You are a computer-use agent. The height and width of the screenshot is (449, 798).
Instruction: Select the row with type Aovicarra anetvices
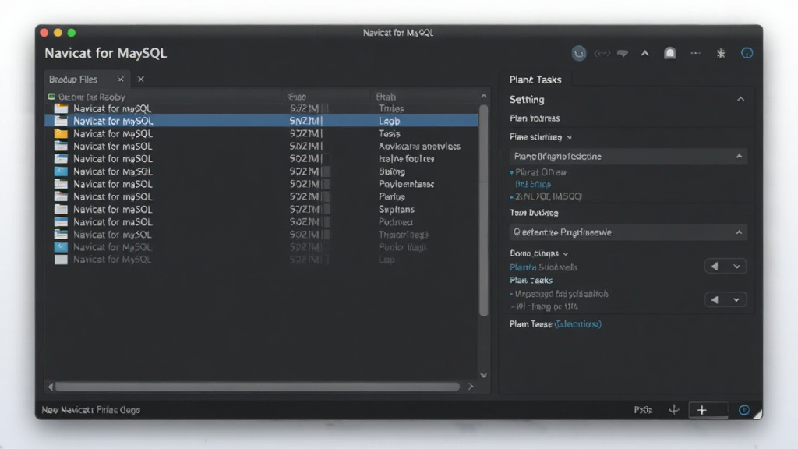pyautogui.click(x=261, y=146)
